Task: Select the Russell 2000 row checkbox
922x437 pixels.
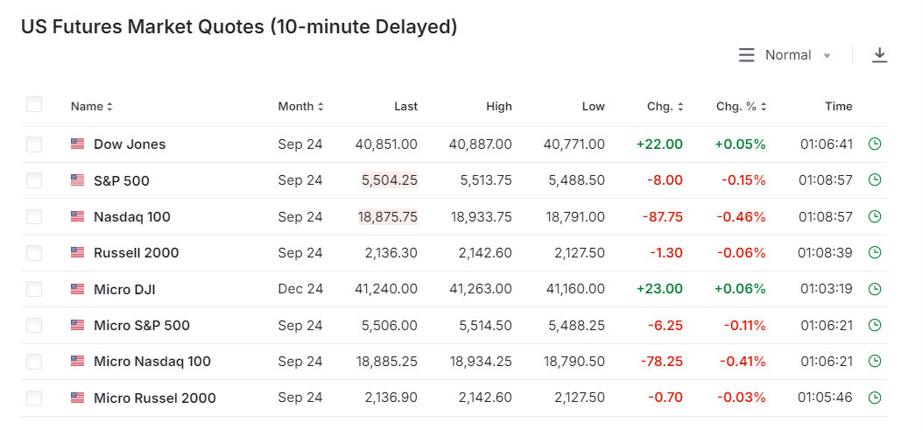Action: (x=34, y=253)
